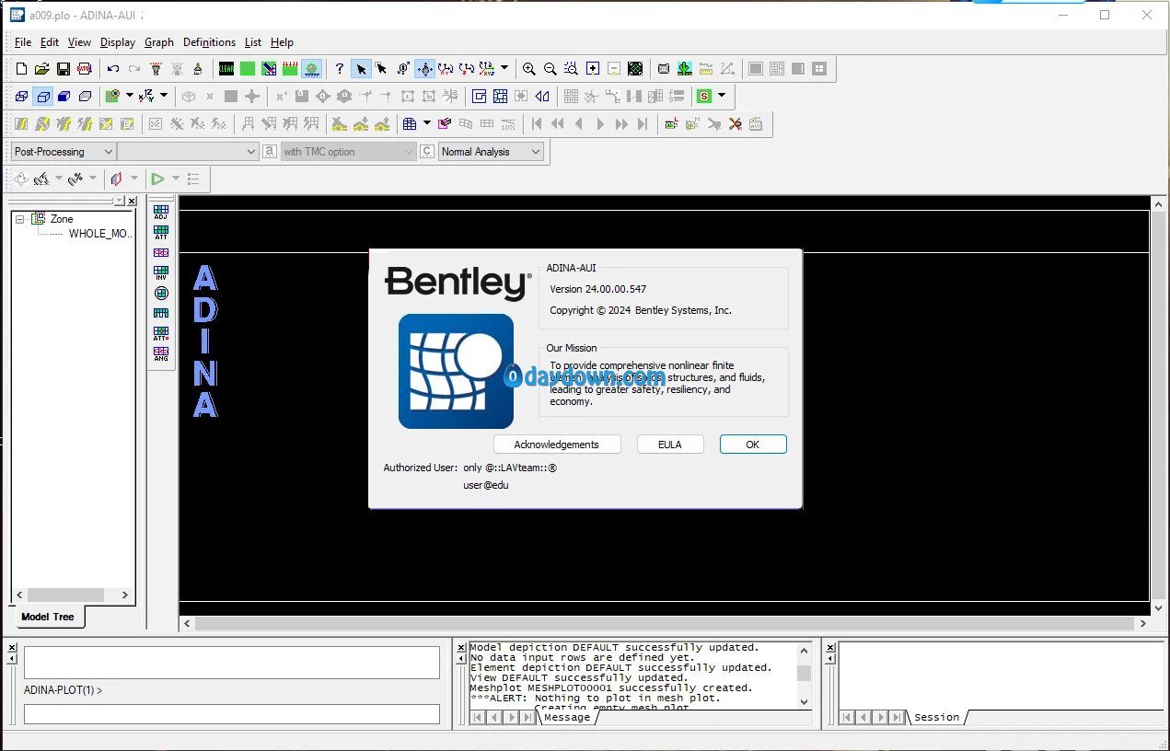The image size is (1170, 751).
Task: Click the Zoom In magnifier icon
Action: click(x=529, y=69)
